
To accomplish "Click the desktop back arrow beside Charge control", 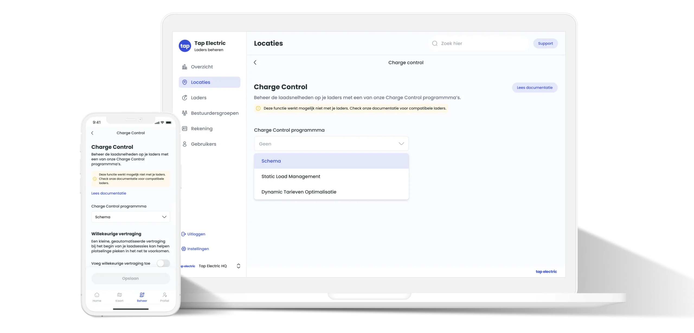I will click(255, 62).
